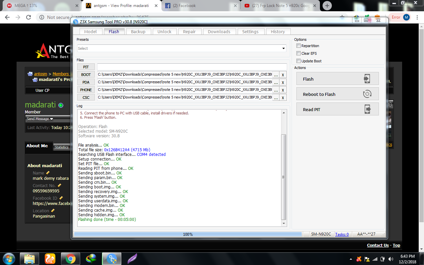
Task: Click the Top link on antgsm page
Action: [396, 245]
